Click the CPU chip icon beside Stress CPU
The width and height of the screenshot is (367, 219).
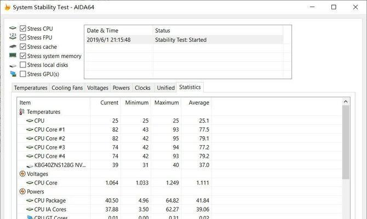click(x=13, y=28)
